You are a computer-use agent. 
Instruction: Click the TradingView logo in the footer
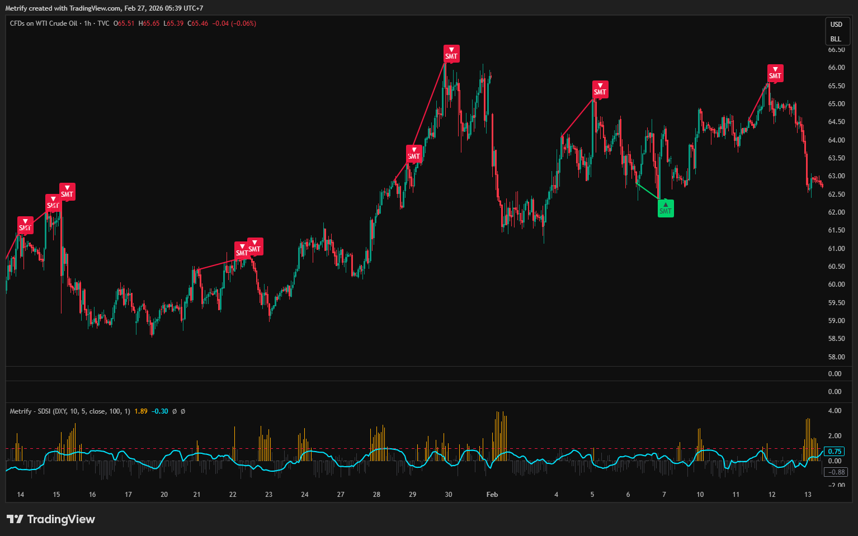(x=51, y=519)
